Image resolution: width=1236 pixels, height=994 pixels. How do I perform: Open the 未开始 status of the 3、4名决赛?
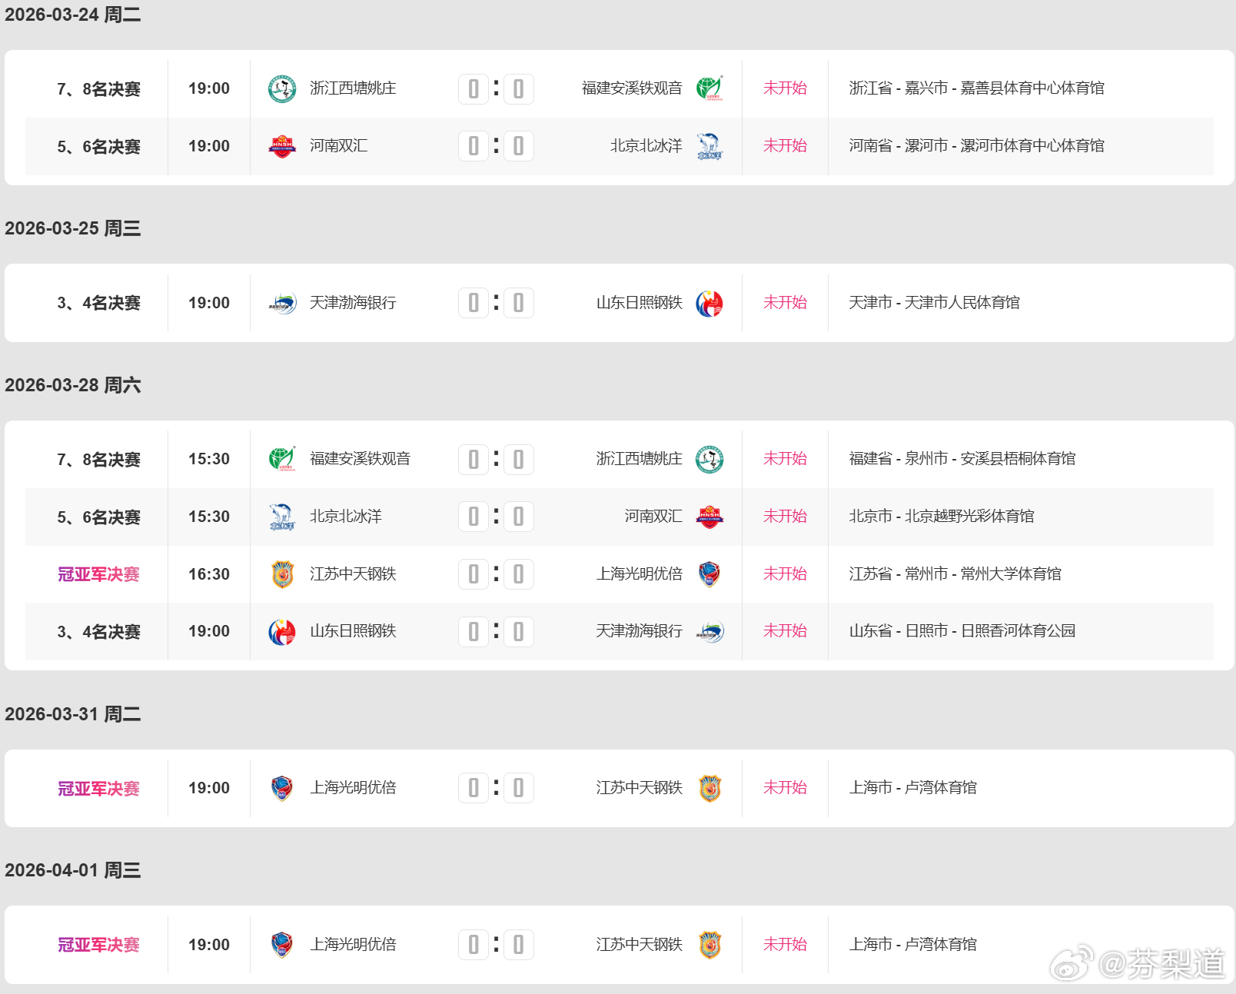pyautogui.click(x=785, y=302)
